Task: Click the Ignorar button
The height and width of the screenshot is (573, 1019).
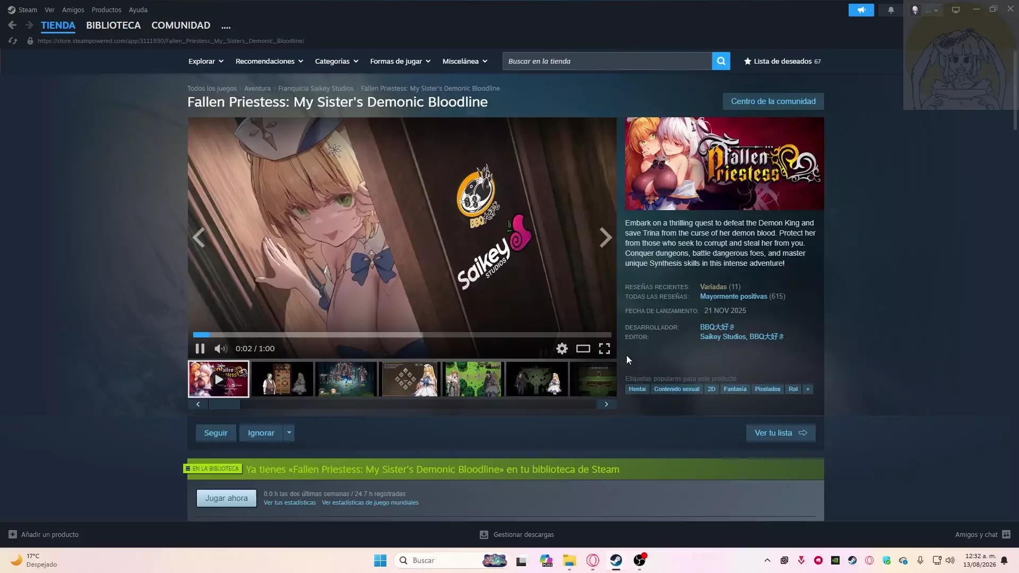Action: pos(261,433)
